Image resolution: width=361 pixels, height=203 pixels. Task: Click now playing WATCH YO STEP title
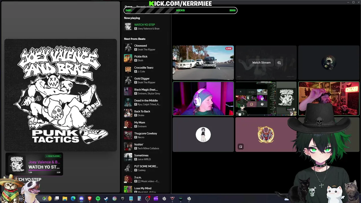[x=144, y=25]
